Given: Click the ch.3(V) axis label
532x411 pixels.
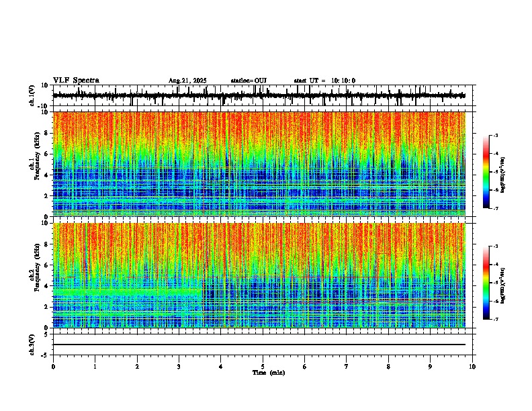Looking at the screenshot, I should [x=32, y=345].
